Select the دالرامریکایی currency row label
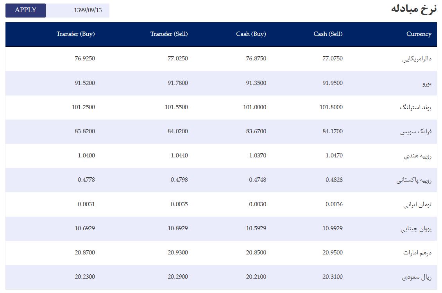Viewport: 442px width, 293px height. click(417, 59)
